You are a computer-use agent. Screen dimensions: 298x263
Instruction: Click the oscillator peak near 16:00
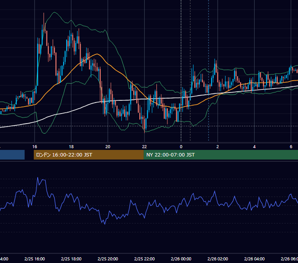coord(38,178)
